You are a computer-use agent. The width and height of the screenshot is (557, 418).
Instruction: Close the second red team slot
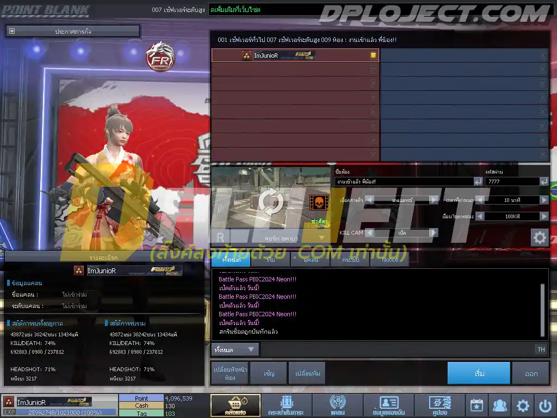373,69
